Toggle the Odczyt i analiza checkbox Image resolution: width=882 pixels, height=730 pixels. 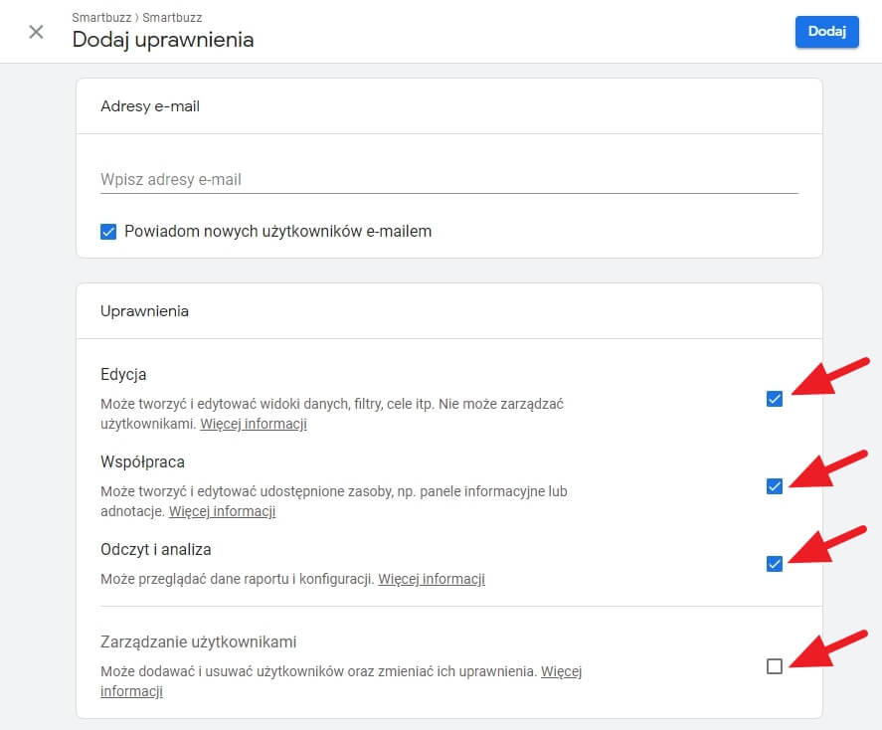tap(775, 564)
